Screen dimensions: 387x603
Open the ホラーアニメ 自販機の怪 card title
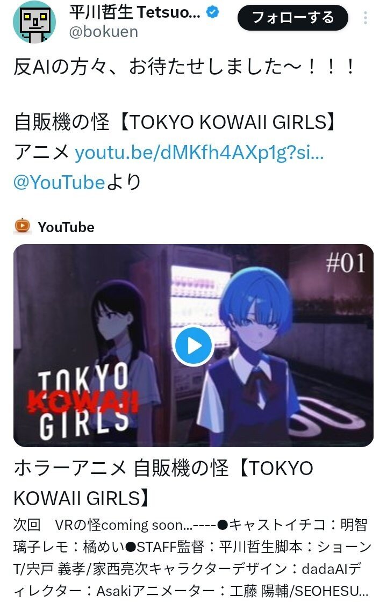(x=164, y=483)
